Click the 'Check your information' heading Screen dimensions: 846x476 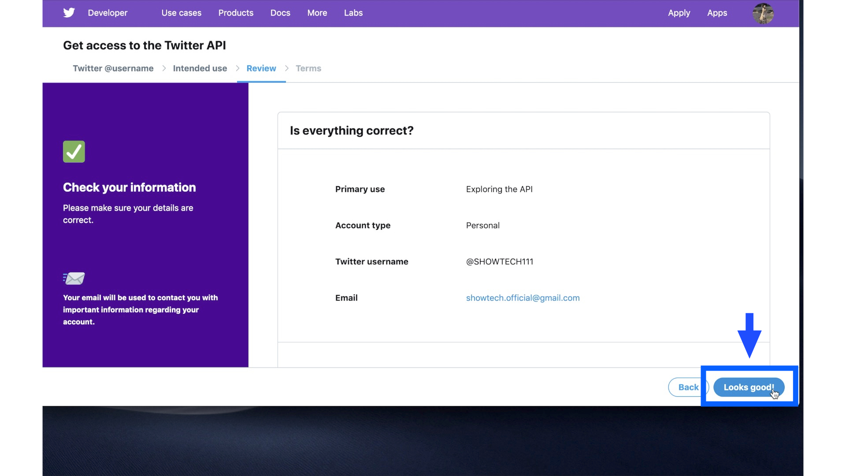130,187
